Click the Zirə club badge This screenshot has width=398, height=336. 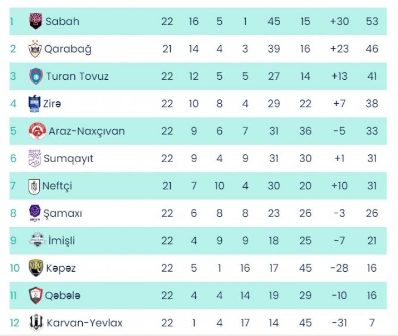click(x=34, y=103)
